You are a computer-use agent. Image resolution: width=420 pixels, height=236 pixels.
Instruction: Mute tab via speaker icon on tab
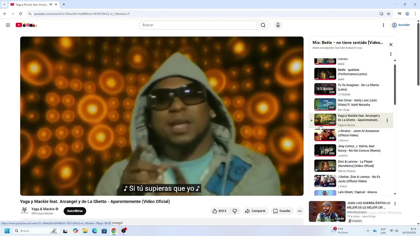[x=51, y=5]
